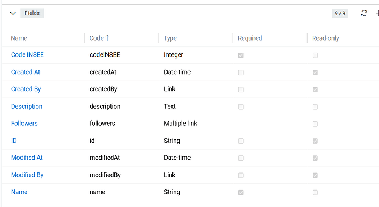Toggle Read-only checkbox for Modified By
Screen dimensions: 379x207
[315, 175]
